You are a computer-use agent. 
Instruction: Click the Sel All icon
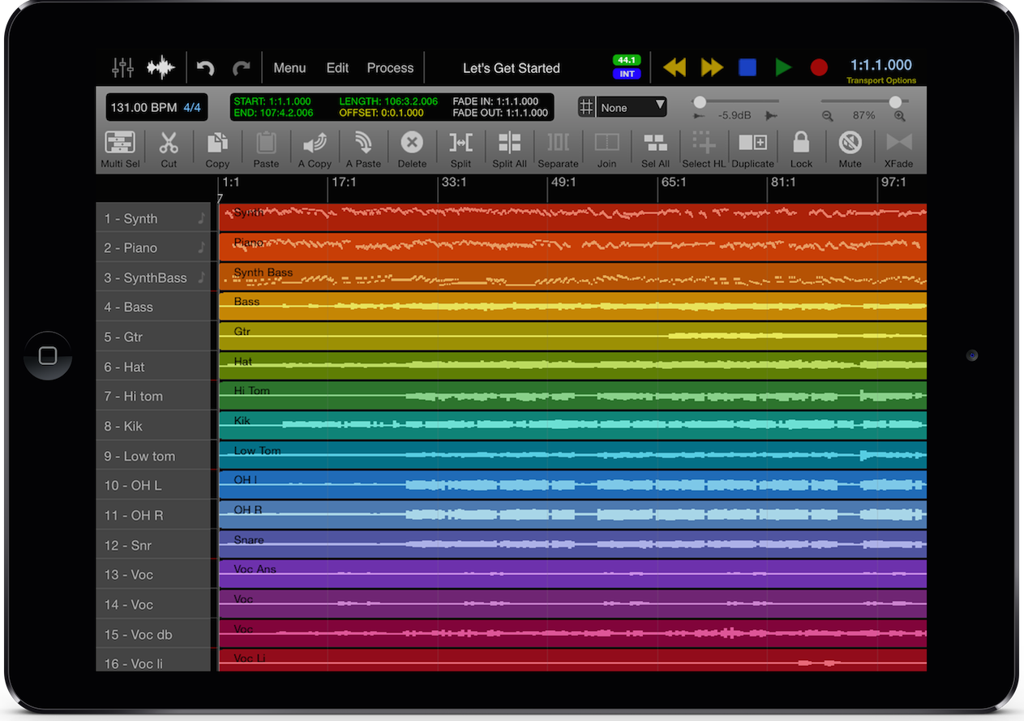(x=655, y=144)
